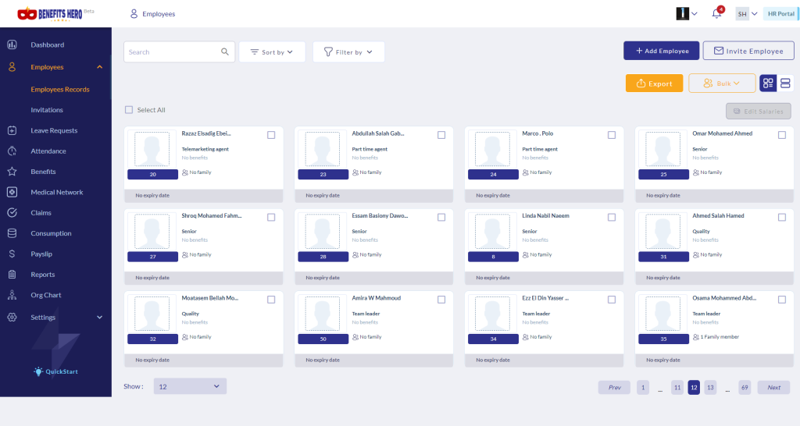Open Org Chart sidebar icon
800x426 pixels.
(12, 295)
